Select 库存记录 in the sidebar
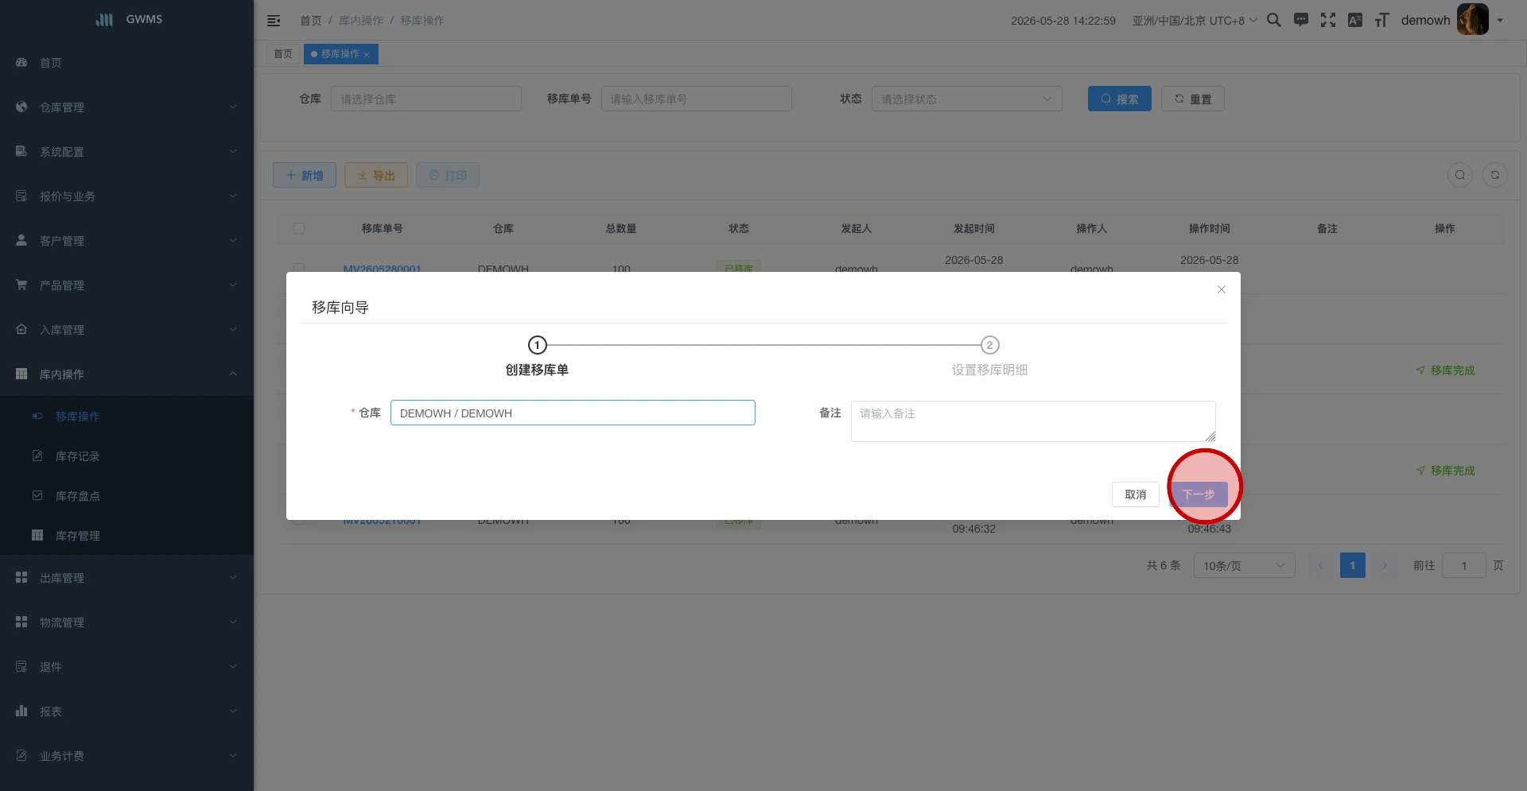1527x791 pixels. pyautogui.click(x=127, y=456)
